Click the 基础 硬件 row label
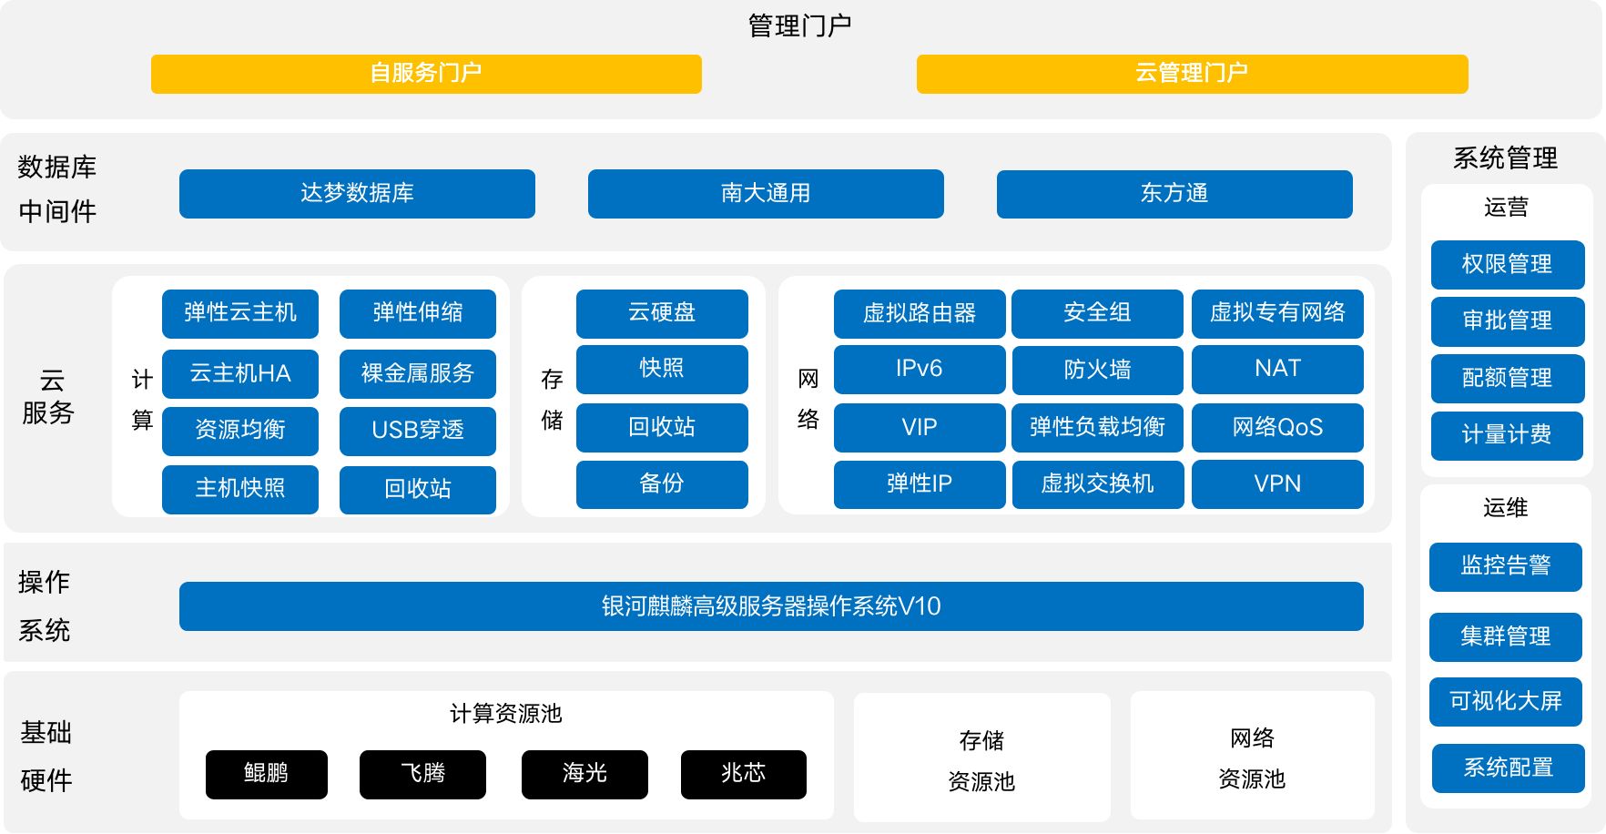 coord(46,757)
